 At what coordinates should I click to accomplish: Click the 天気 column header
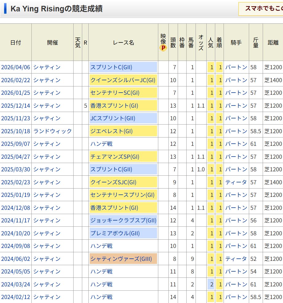78,42
